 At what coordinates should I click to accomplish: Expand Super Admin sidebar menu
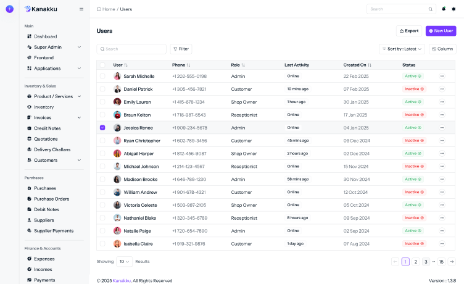[x=54, y=47]
